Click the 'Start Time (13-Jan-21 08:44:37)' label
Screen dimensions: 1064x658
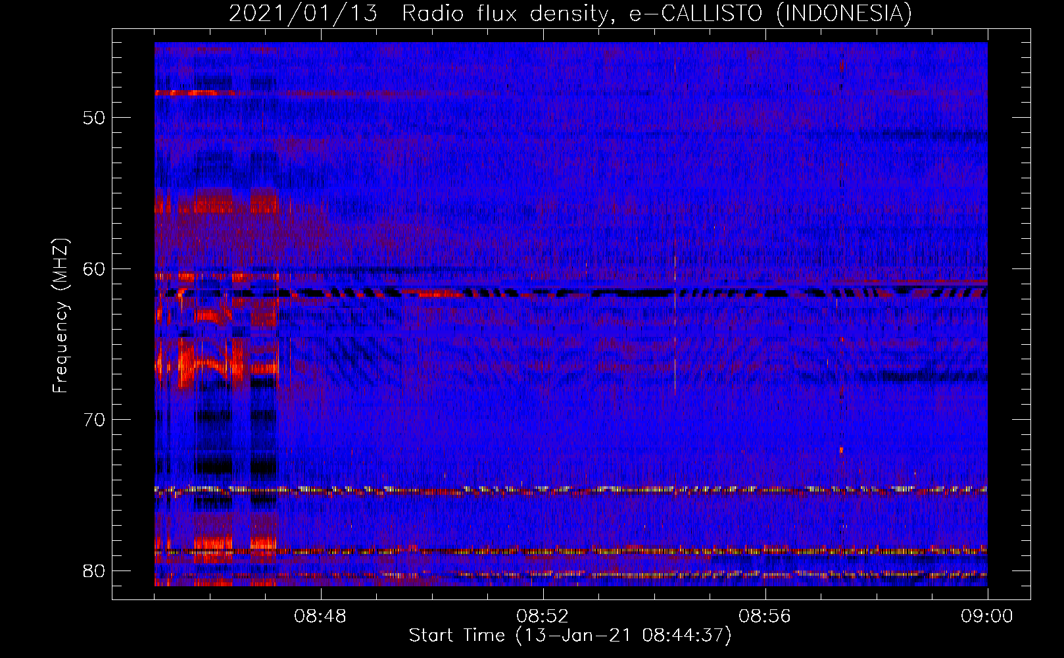[570, 636]
